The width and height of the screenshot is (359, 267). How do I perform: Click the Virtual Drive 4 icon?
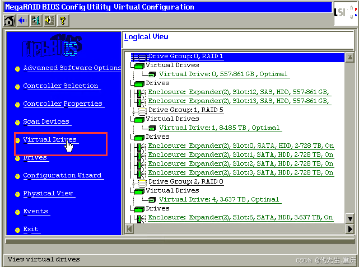(x=152, y=200)
